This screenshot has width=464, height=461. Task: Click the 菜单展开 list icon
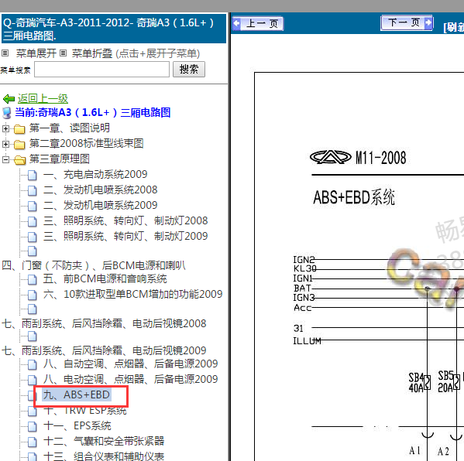coord(5,53)
